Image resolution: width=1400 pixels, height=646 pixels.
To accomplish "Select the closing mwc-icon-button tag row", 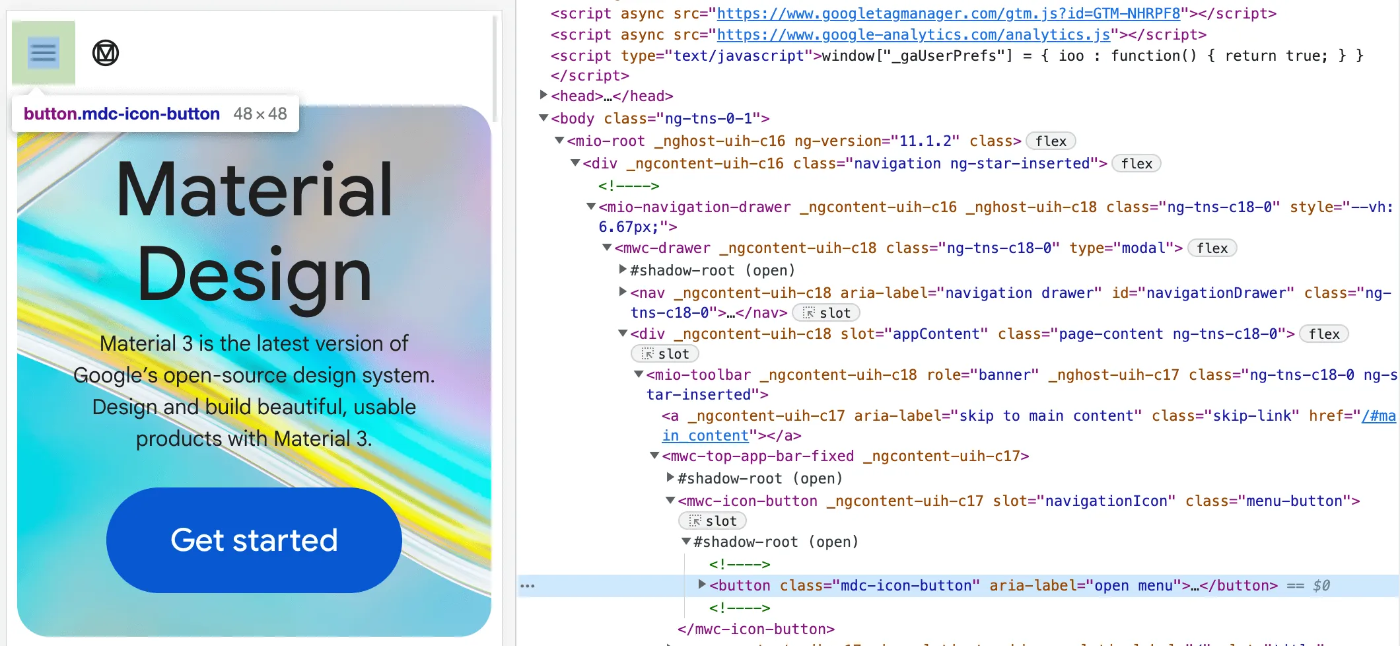I will click(x=756, y=629).
